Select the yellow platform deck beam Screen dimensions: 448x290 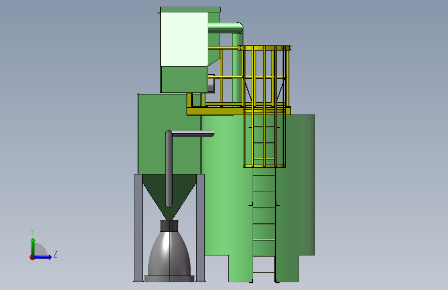point(239,111)
